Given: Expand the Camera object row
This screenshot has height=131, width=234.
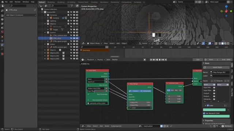Looking at the screenshot, I should click(x=48, y=18).
